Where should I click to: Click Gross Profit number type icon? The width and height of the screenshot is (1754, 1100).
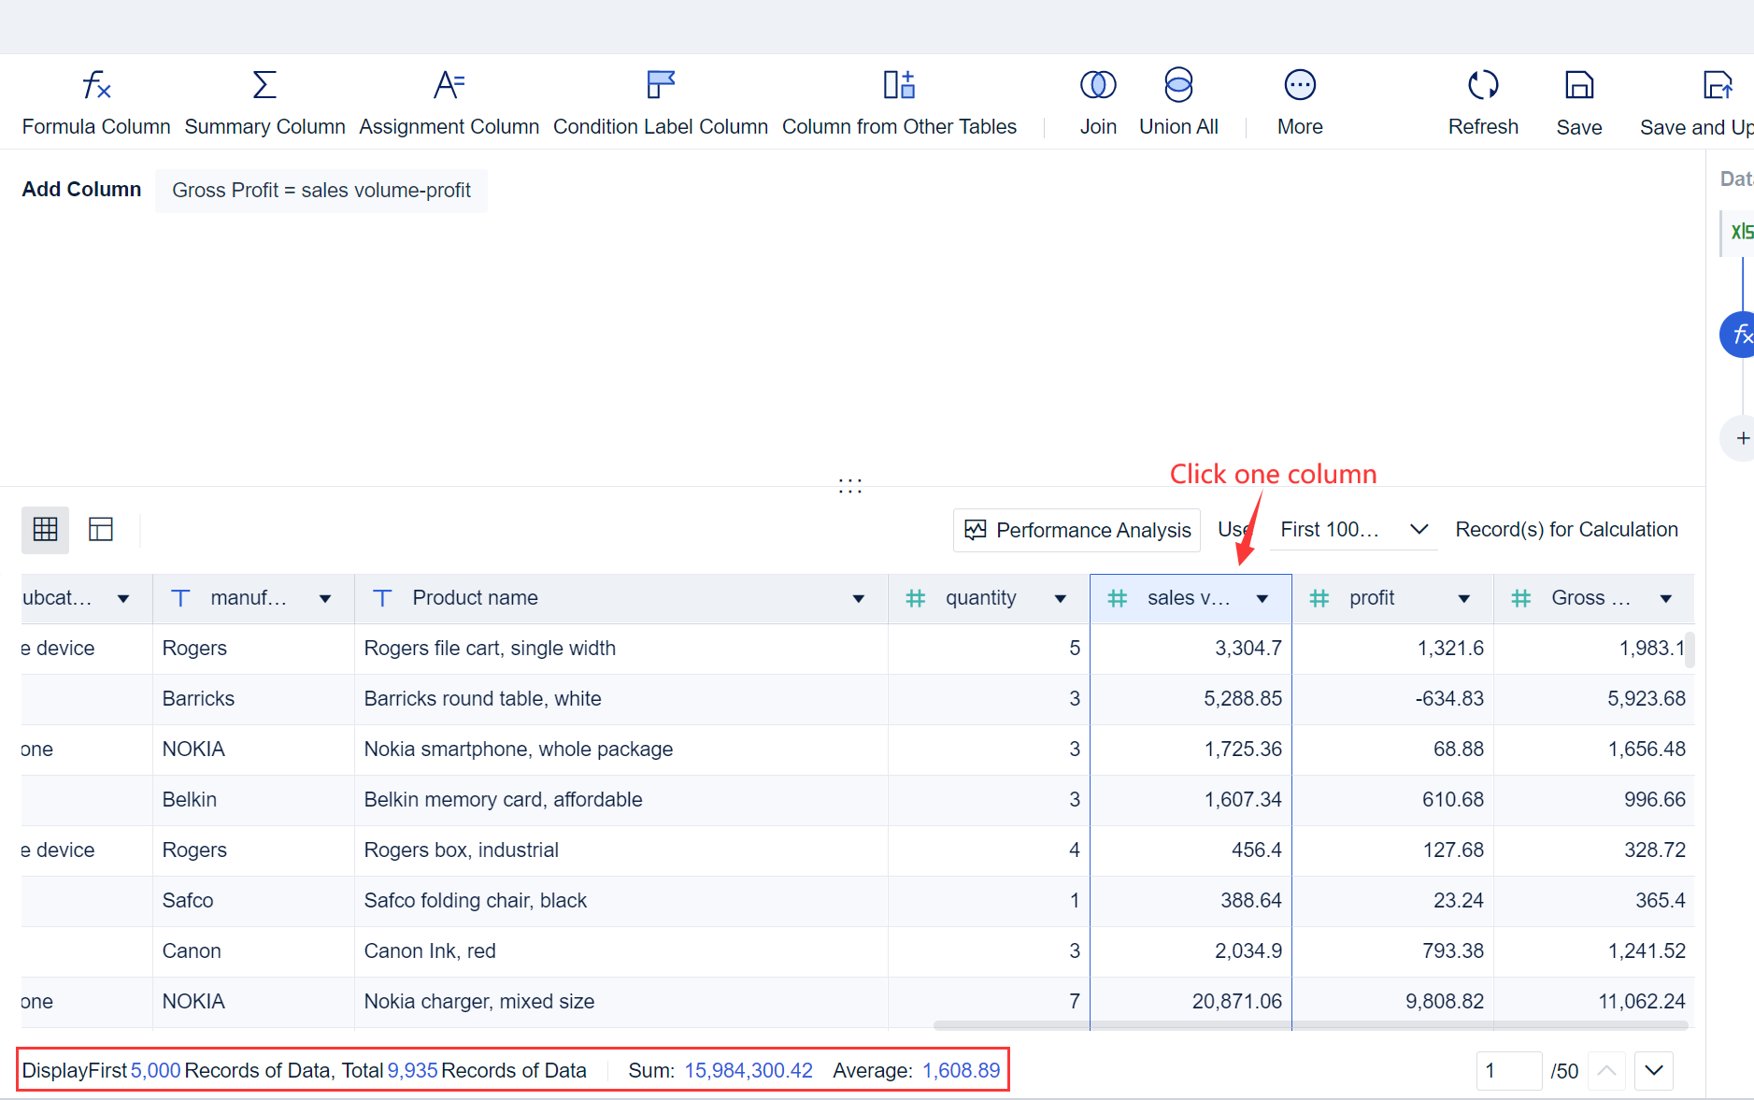click(x=1521, y=598)
